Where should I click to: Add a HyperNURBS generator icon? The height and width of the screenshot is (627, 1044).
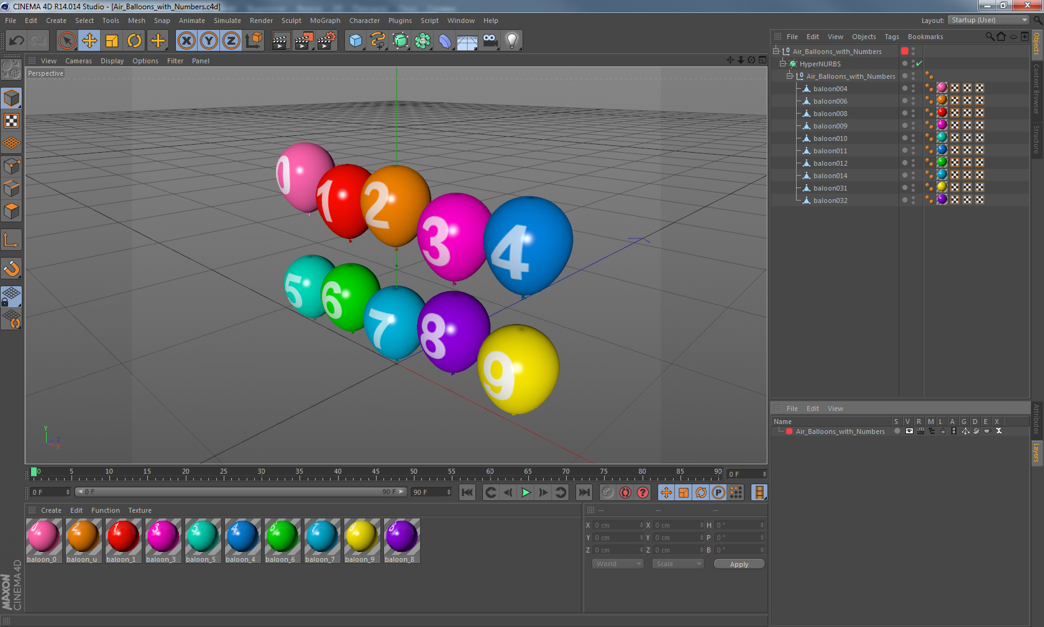click(400, 41)
